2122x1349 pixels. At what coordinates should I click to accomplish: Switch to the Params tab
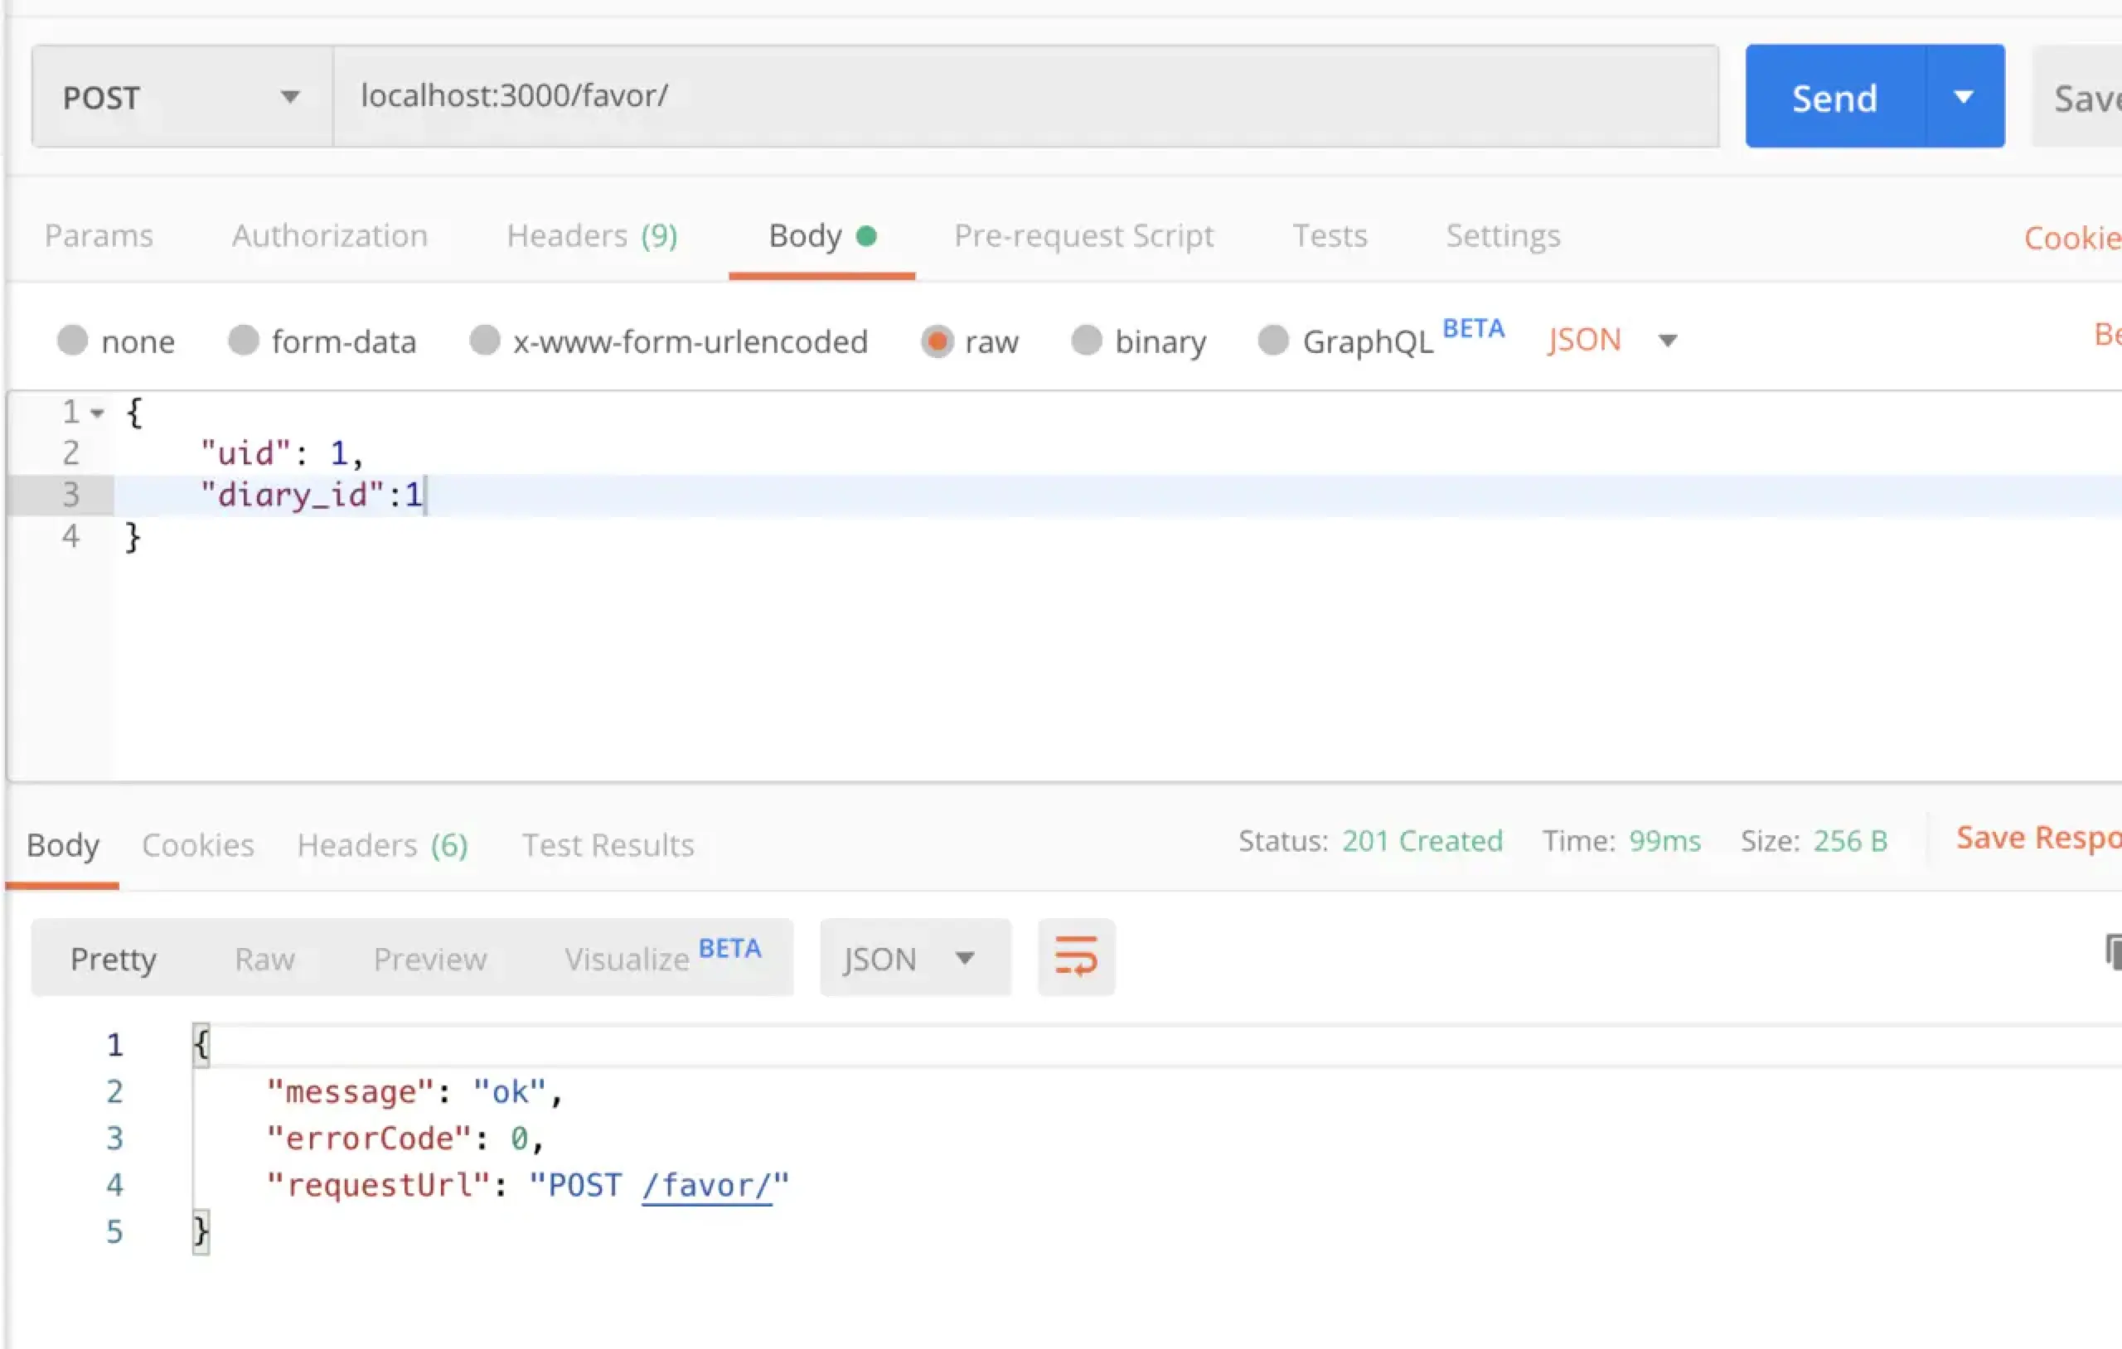(x=99, y=235)
